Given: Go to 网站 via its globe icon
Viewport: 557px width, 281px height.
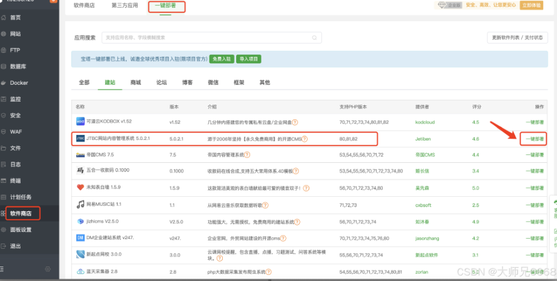Looking at the screenshot, I should (x=3, y=34).
